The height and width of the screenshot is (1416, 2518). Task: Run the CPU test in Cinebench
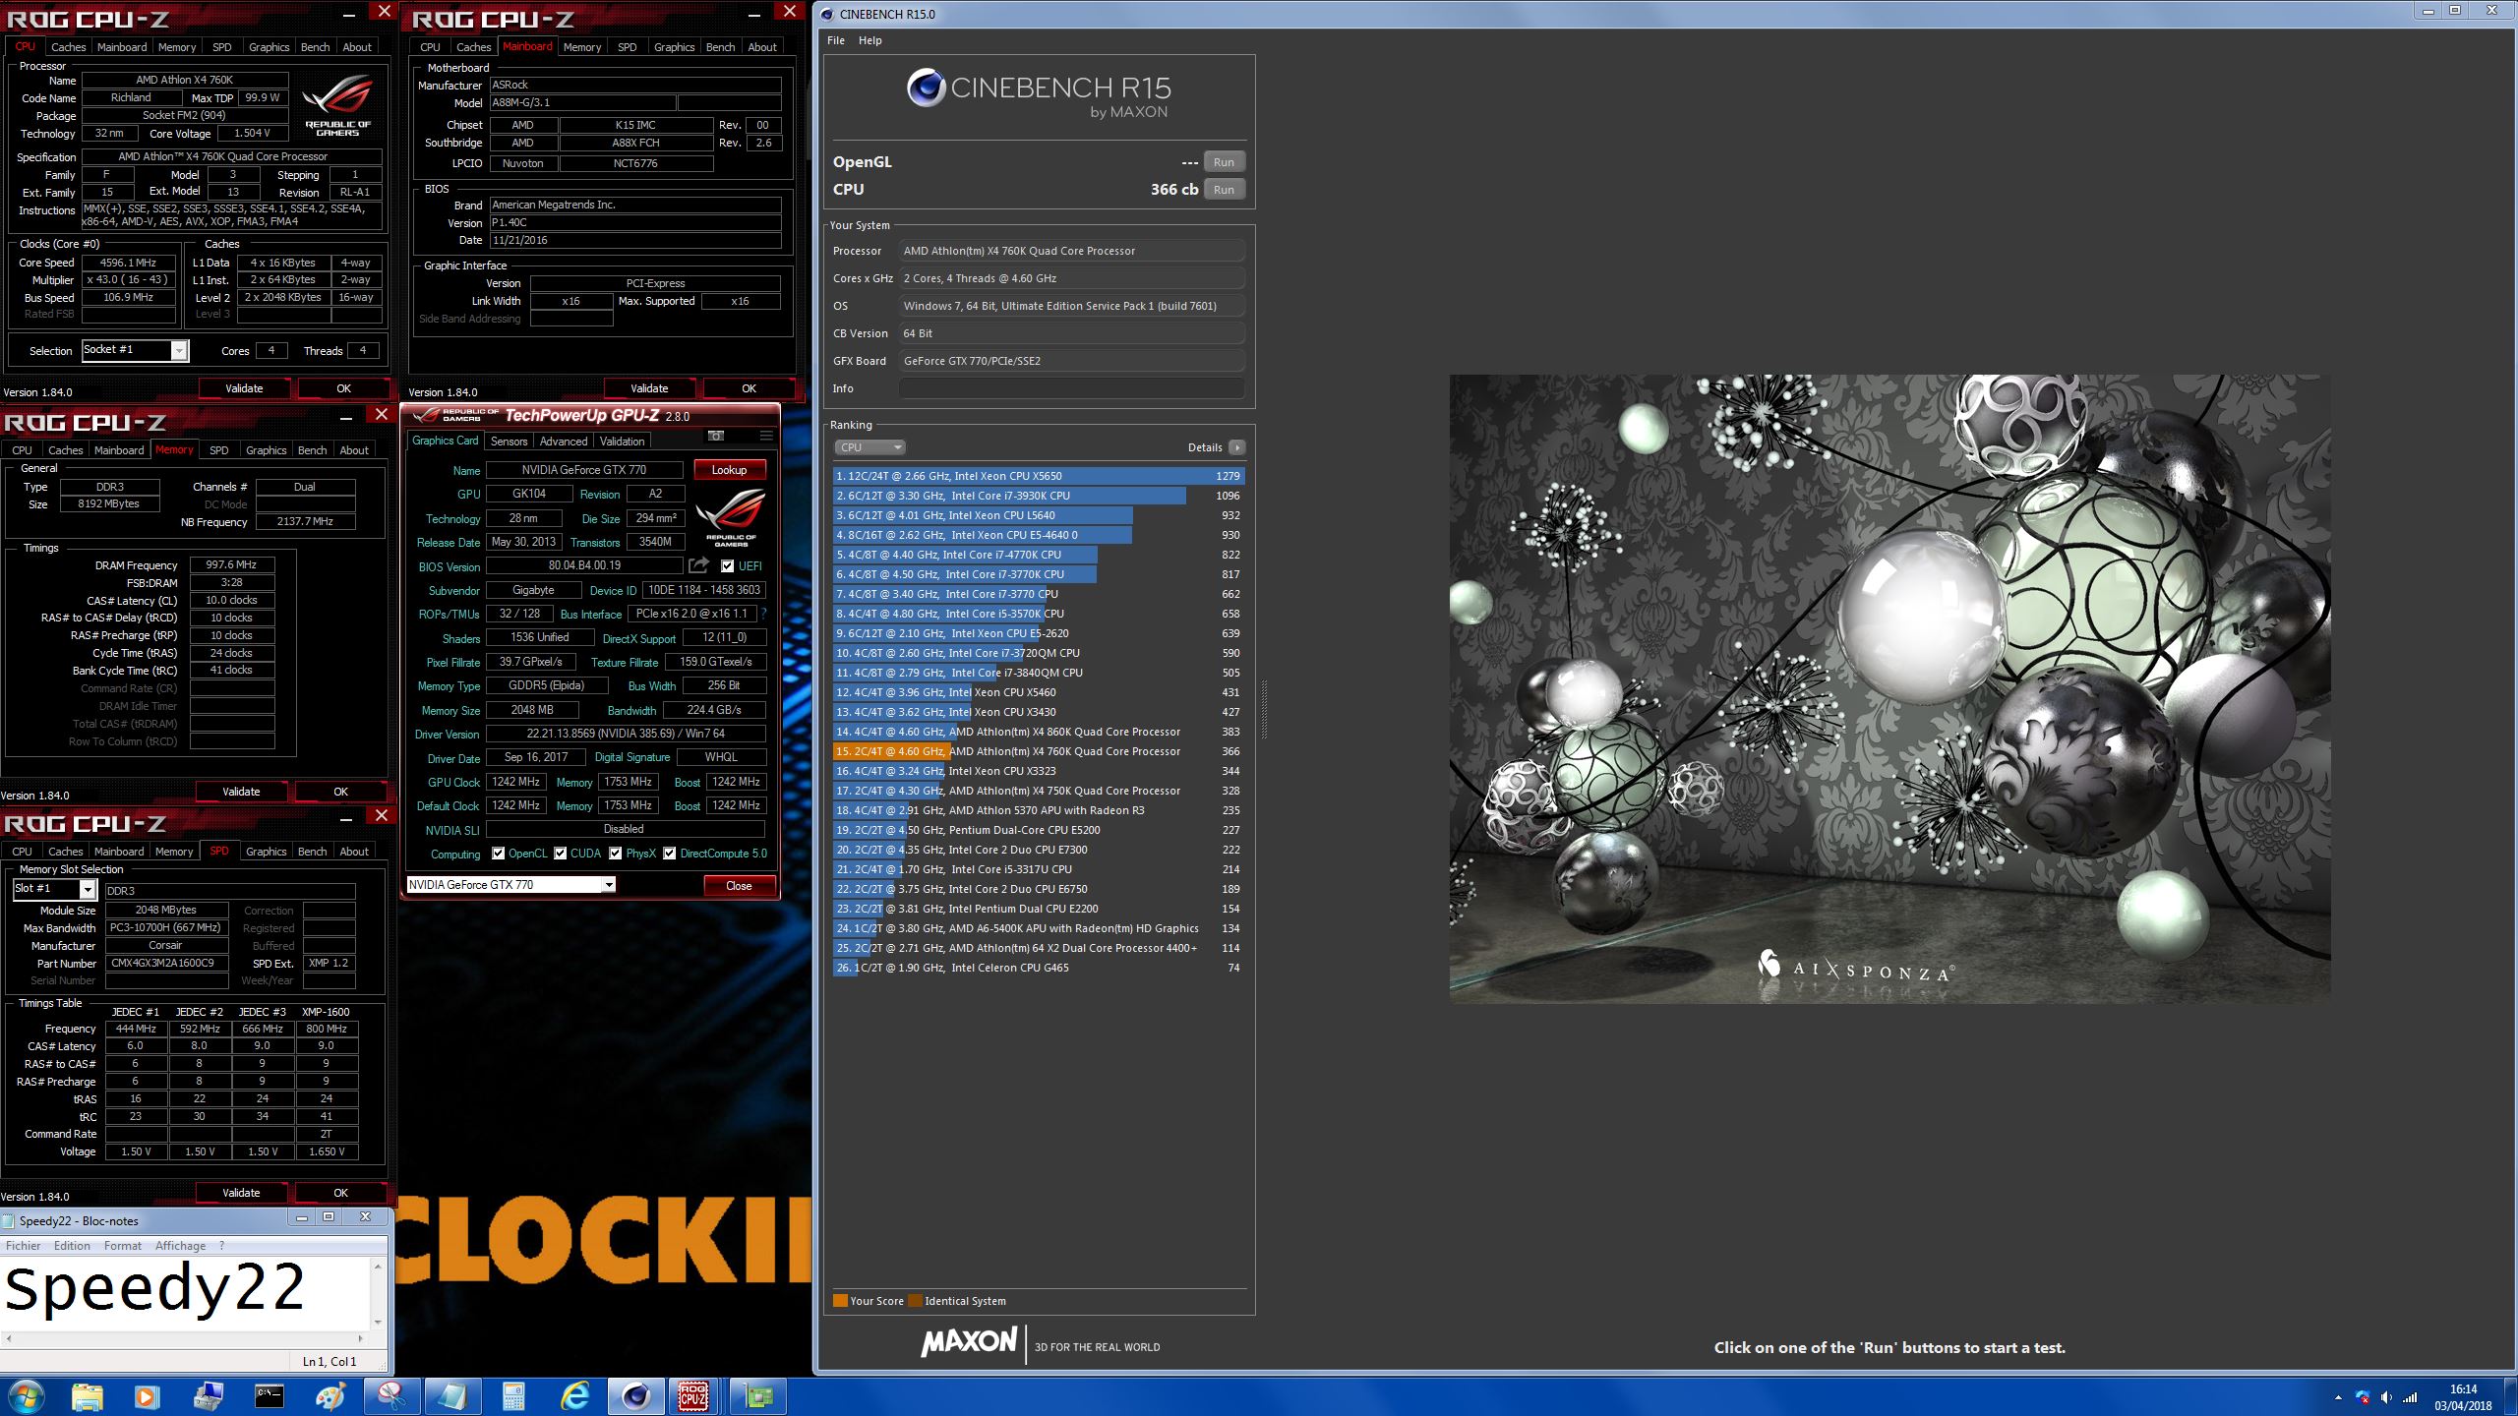point(1224,190)
